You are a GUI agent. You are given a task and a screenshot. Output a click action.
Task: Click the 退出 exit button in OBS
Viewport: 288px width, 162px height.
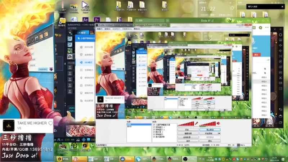(210, 141)
